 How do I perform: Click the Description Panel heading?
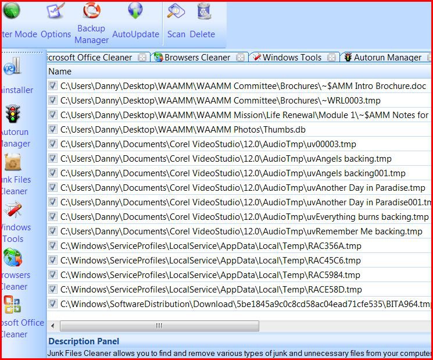point(84,341)
